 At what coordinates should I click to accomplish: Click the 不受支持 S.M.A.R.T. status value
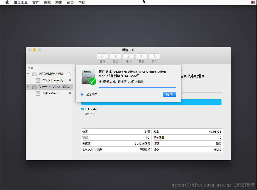point(145,150)
